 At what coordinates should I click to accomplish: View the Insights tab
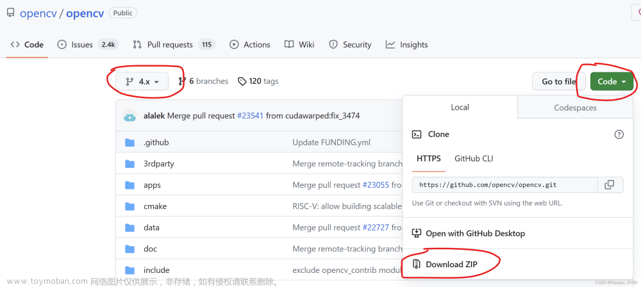(407, 45)
